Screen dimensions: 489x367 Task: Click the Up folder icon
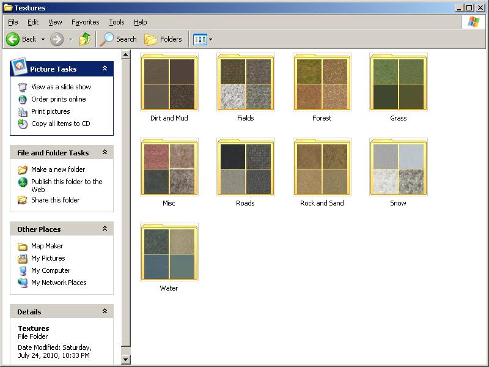(x=85, y=39)
